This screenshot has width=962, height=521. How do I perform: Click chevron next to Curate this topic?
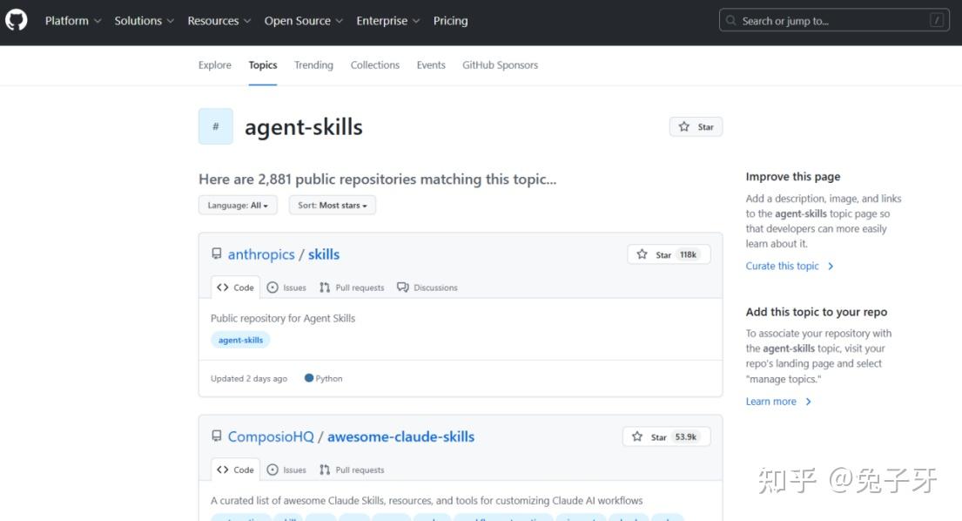click(x=831, y=267)
